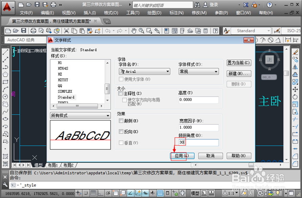Open the Help question mark toolbar icon
The height and width of the screenshot is (198, 302).
pos(216,31)
